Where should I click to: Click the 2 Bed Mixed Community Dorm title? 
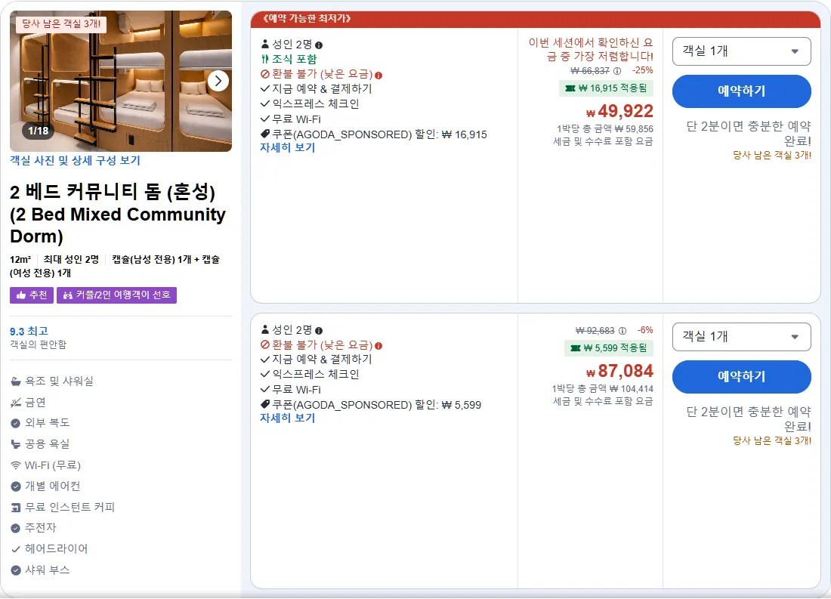118,214
